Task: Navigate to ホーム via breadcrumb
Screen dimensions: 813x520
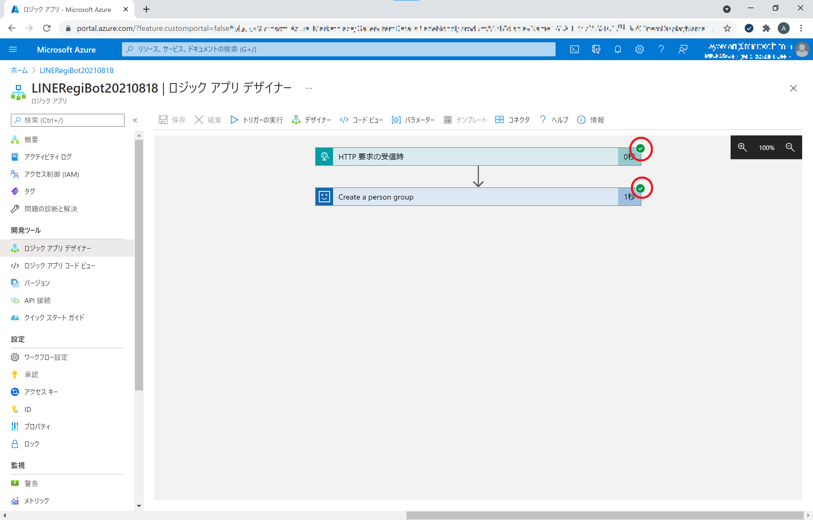Action: pyautogui.click(x=19, y=70)
